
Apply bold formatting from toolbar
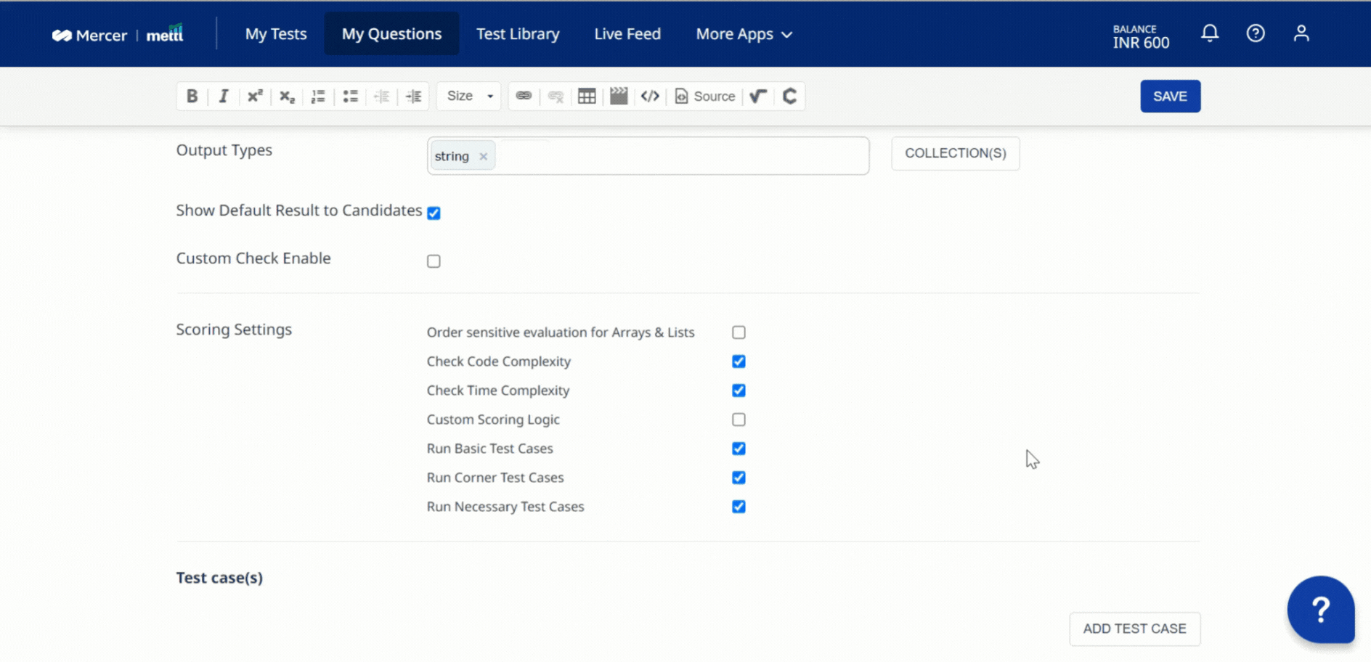click(x=192, y=96)
